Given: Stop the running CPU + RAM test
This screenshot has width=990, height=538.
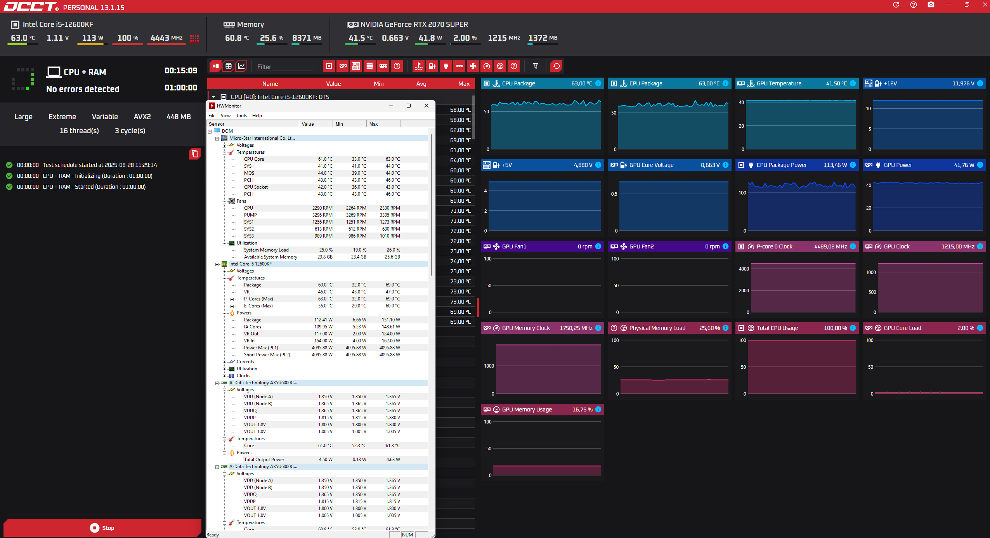Looking at the screenshot, I should pyautogui.click(x=102, y=528).
